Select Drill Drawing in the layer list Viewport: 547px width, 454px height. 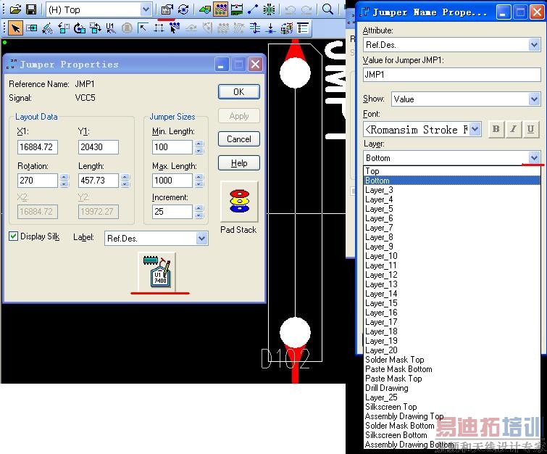[452, 388]
